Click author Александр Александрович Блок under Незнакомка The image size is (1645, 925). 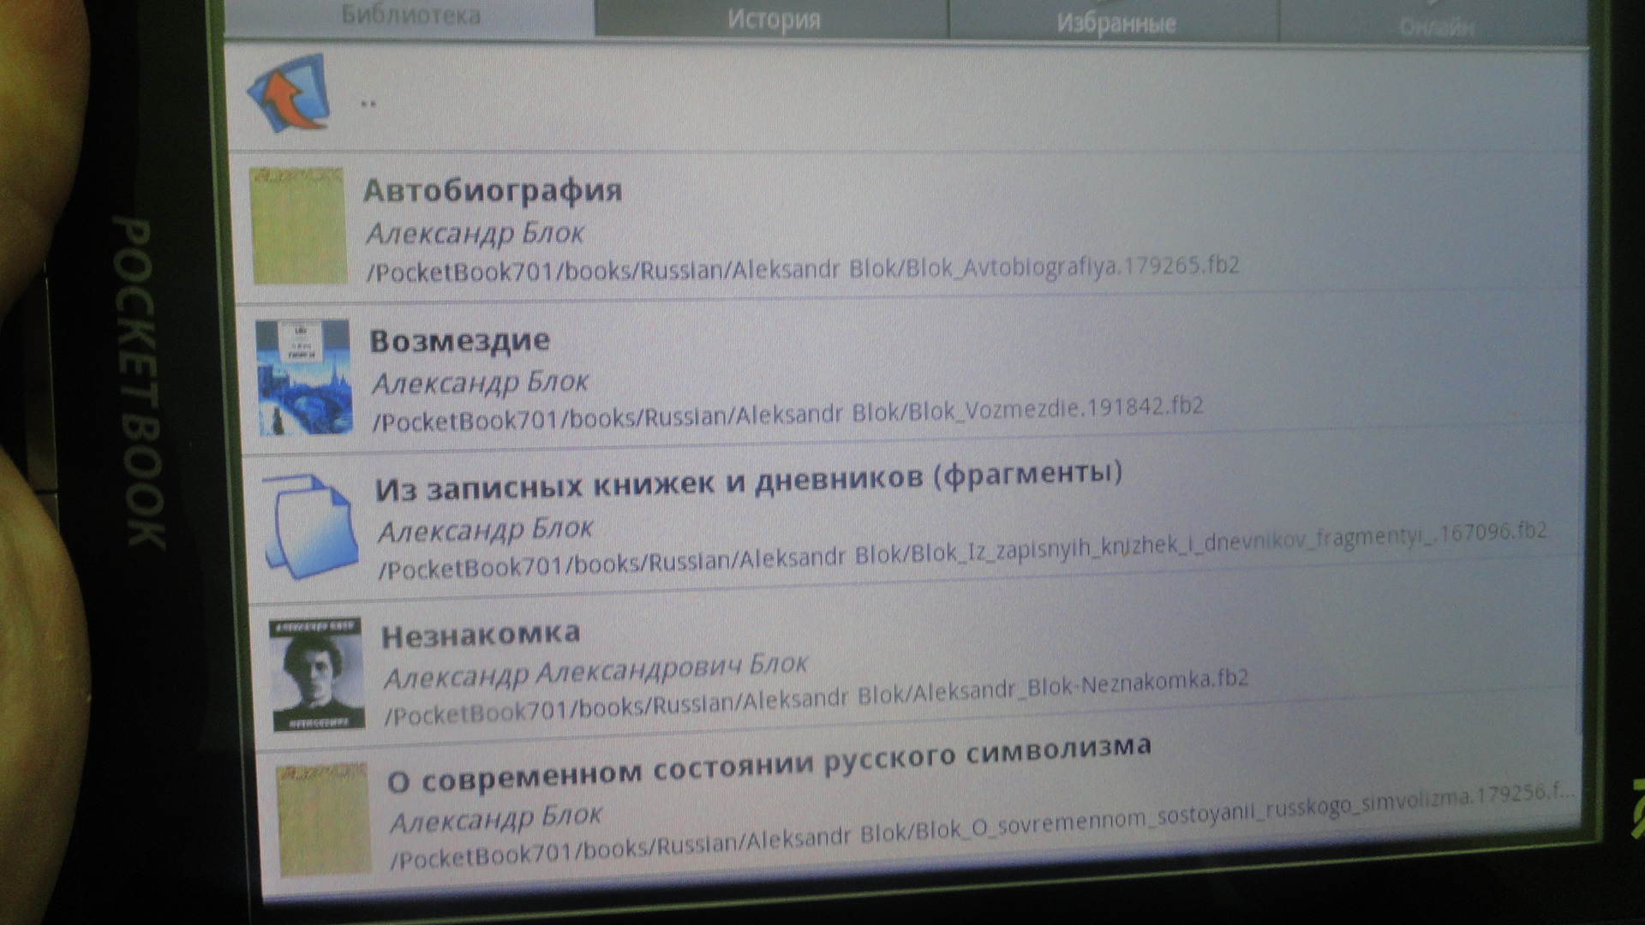pos(595,672)
